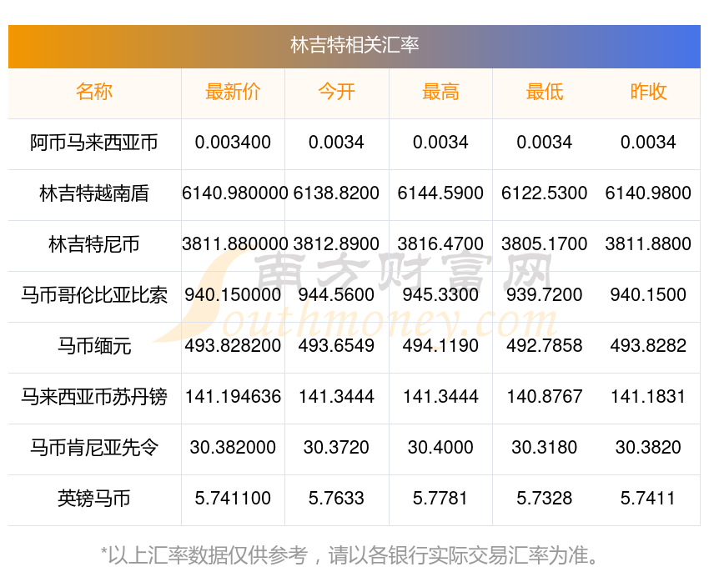Click the value 6144.5900
Image resolution: width=709 pixels, height=582 pixels.
[x=440, y=193]
